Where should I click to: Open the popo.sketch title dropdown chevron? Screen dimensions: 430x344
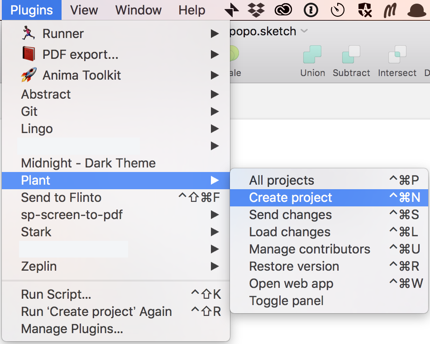tap(304, 31)
